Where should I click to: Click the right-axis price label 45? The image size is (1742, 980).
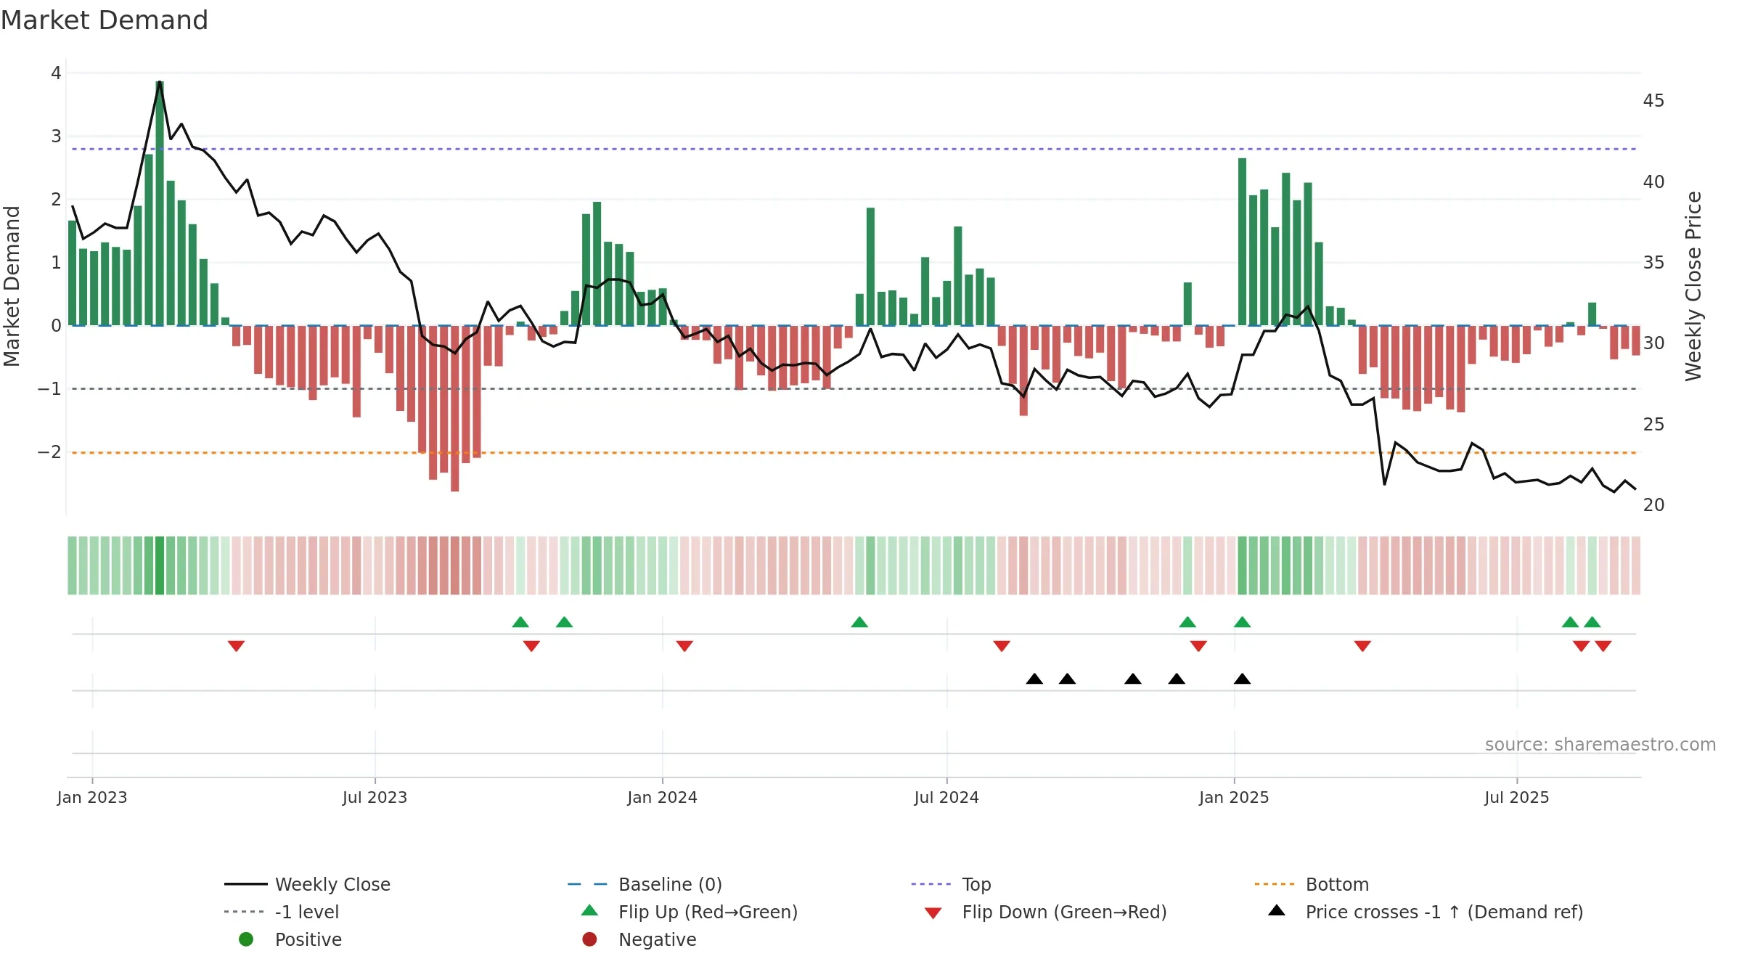pyautogui.click(x=1653, y=101)
